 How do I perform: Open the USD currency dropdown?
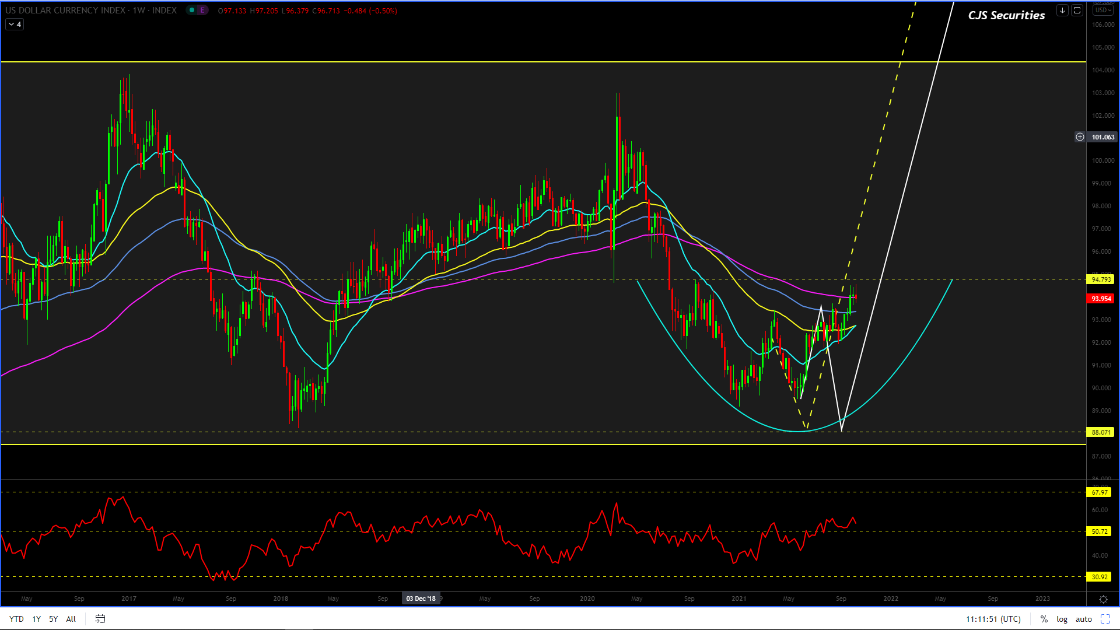click(1103, 10)
